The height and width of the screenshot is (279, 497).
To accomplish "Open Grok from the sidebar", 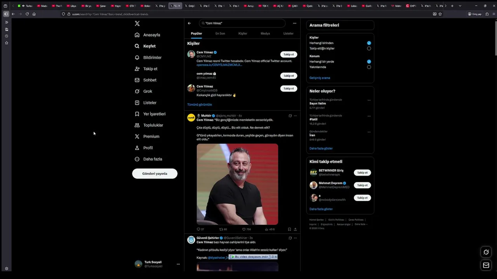I will pos(143,91).
